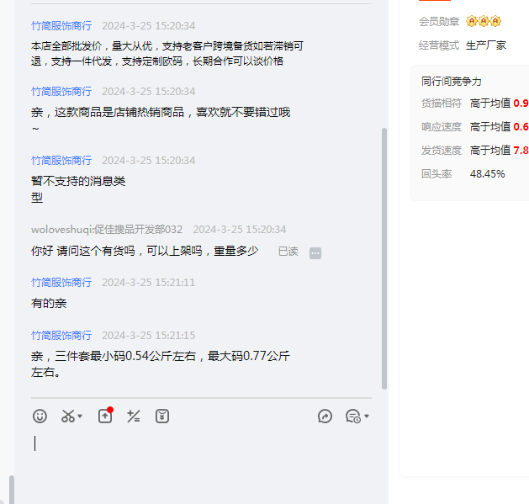Open the chat history bubble icon

click(352, 416)
